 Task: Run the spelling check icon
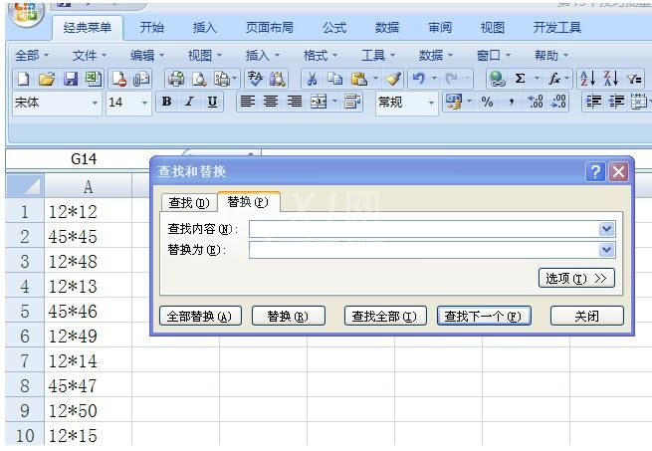pyautogui.click(x=255, y=79)
